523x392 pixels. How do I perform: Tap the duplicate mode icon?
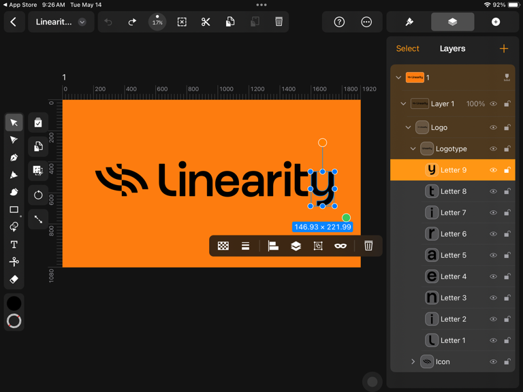(x=38, y=146)
